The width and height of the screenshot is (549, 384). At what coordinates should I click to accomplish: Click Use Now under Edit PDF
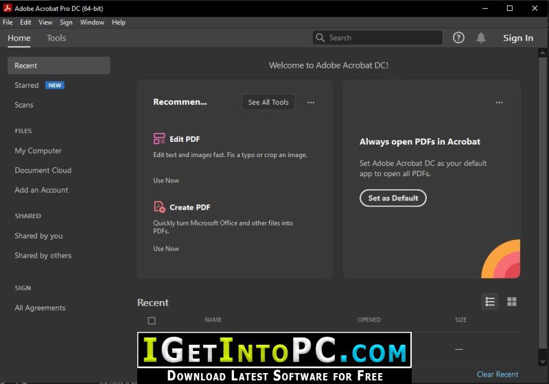[x=166, y=180]
